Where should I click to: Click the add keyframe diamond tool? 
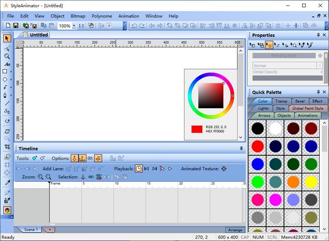coord(35,158)
